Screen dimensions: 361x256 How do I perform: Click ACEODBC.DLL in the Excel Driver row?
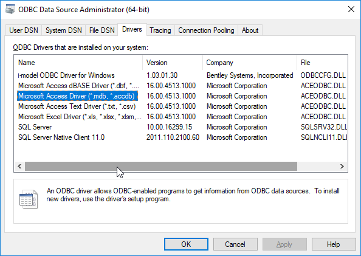[323, 117]
